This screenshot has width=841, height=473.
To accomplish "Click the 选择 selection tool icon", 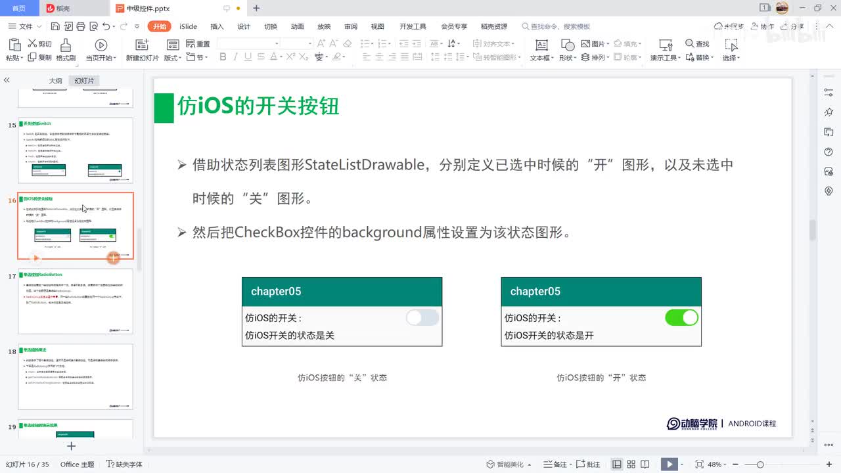I will coord(731,45).
